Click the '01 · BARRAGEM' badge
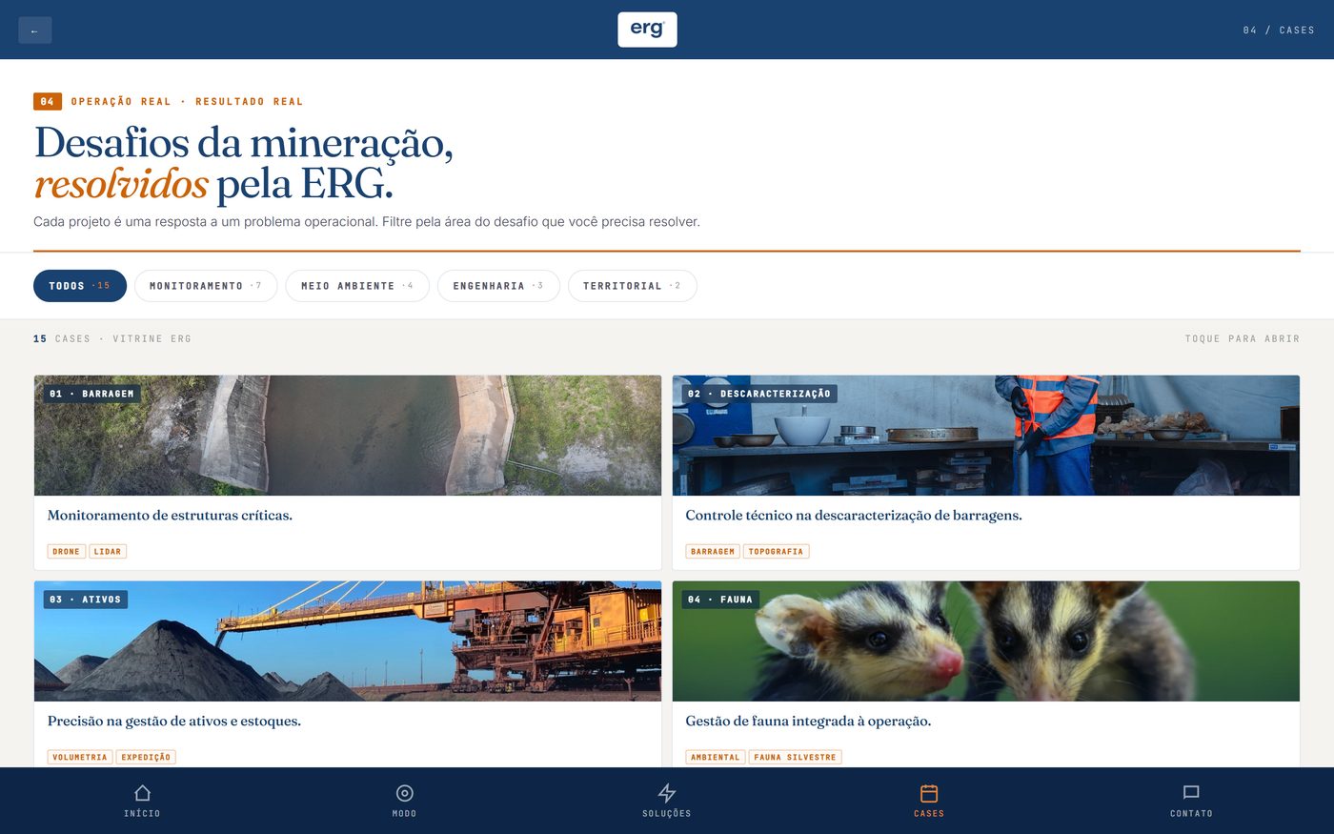Viewport: 1334px width, 834px height. (x=91, y=394)
